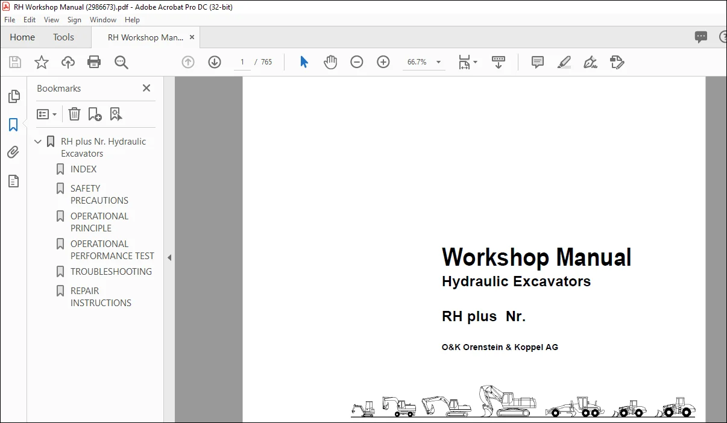Click the Workshop Manual title text
Screen dimensions: 727x423
[537, 257]
